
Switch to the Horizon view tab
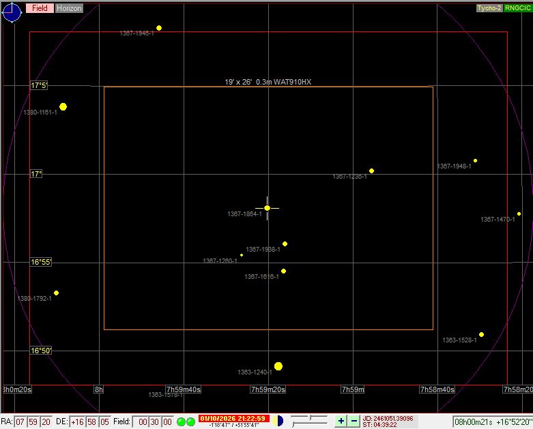68,8
